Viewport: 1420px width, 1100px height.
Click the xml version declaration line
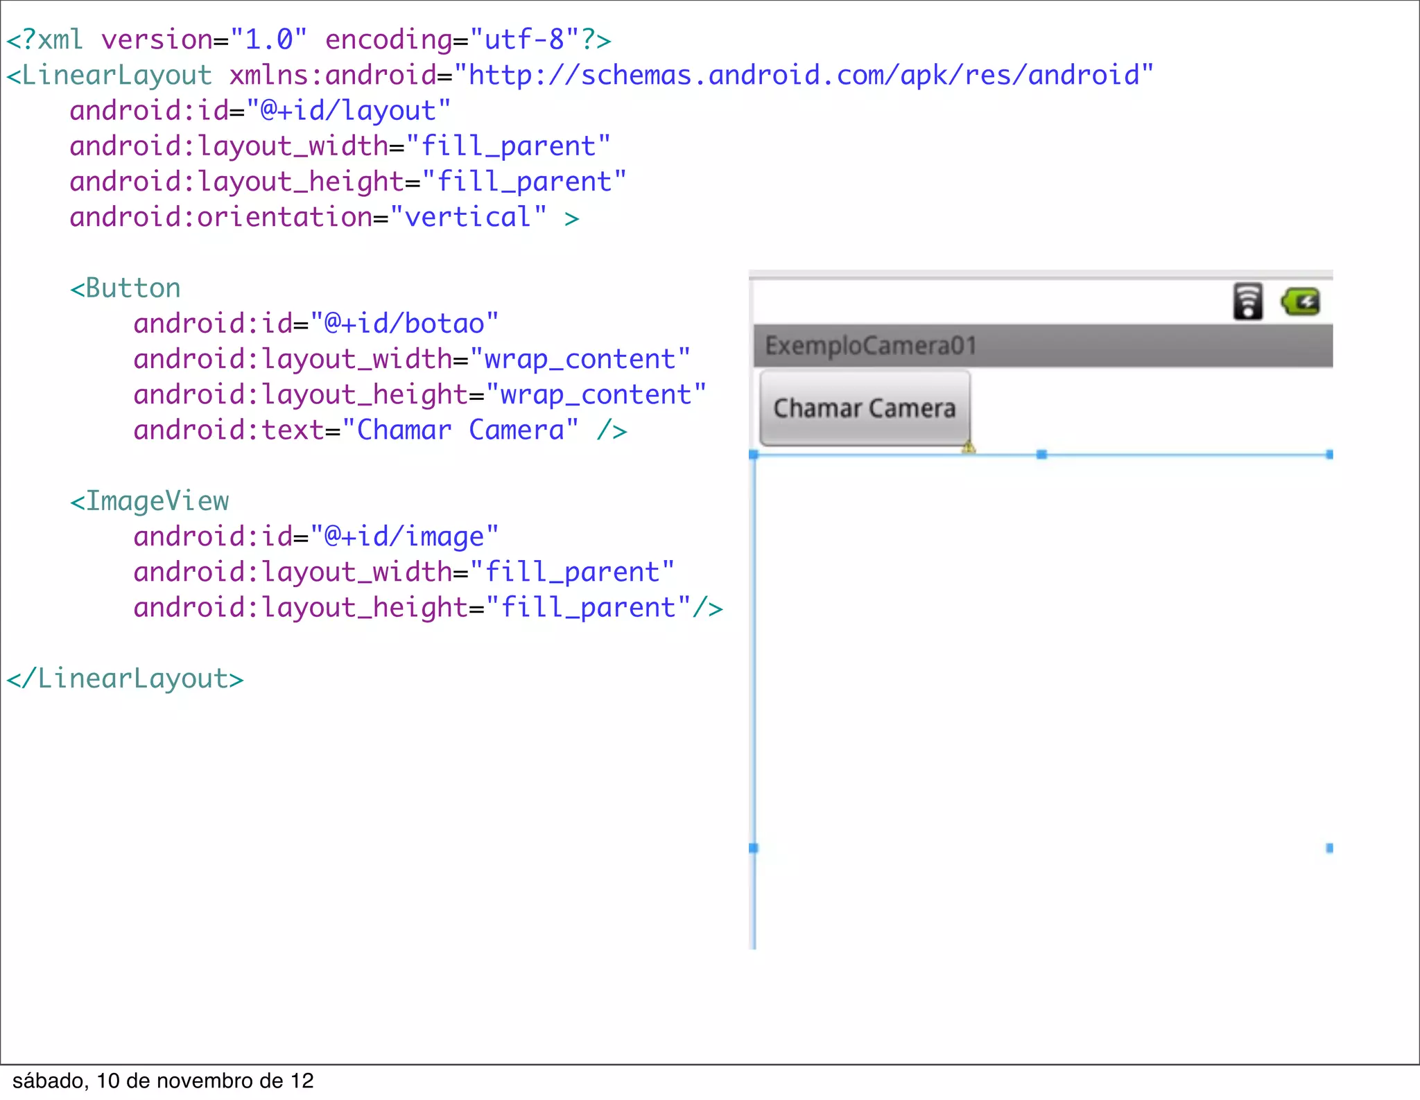click(x=308, y=40)
